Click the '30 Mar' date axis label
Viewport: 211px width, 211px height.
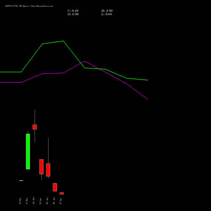33,201
